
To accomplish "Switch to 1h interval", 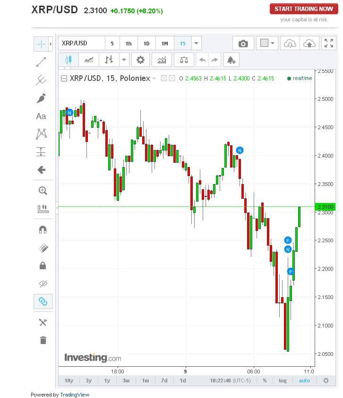I will tap(129, 44).
